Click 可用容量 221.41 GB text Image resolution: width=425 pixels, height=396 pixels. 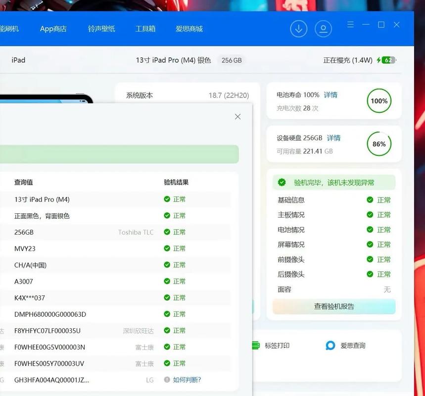click(x=305, y=151)
